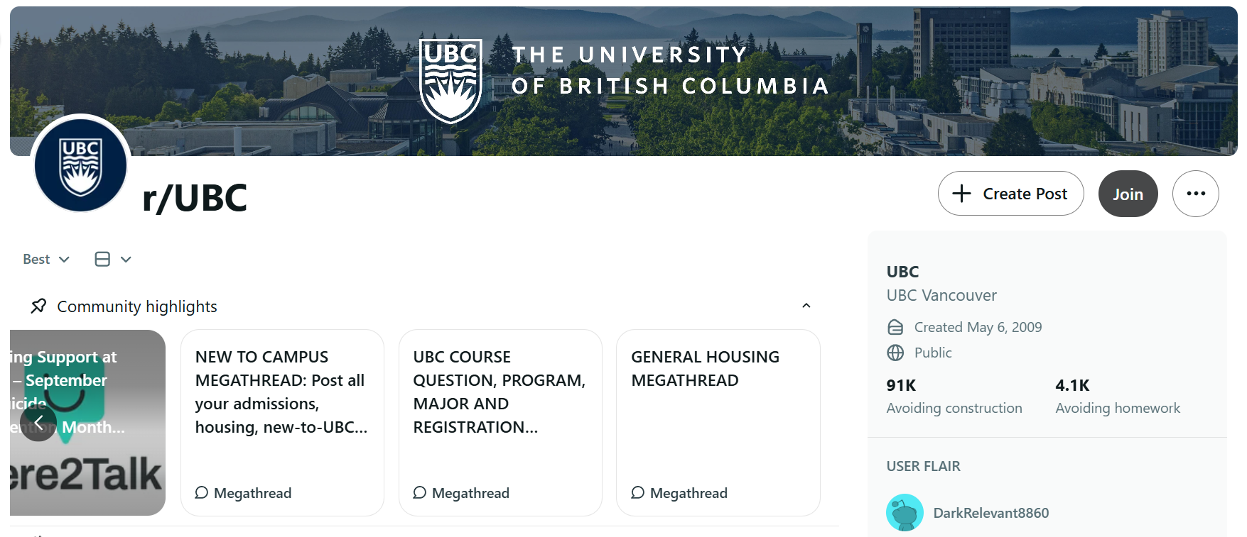Click the left carousel arrow on highlights

(x=40, y=421)
